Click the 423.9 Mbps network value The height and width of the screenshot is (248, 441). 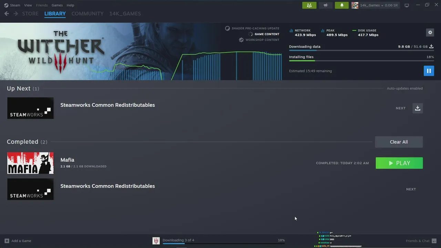305,35
